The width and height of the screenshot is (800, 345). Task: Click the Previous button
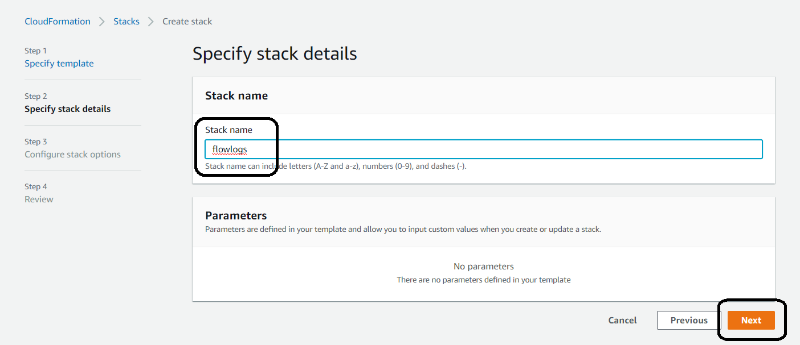[x=689, y=321]
